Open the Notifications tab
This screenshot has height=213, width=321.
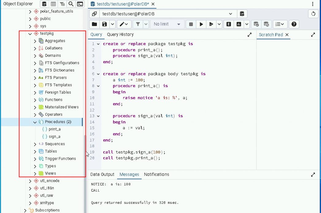pos(156,174)
